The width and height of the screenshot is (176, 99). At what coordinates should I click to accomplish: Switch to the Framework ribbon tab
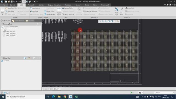coord(105,5)
